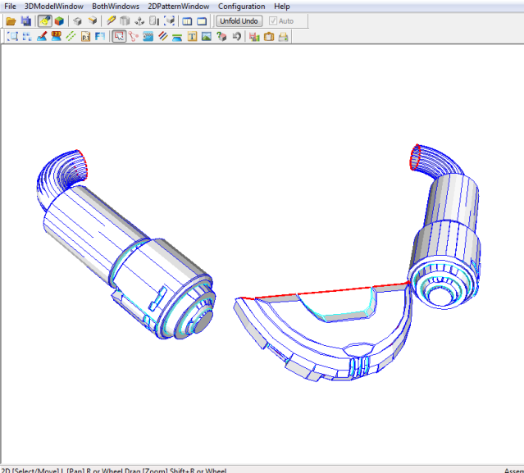The height and width of the screenshot is (473, 524).
Task: Click the open box unfold icon
Action: point(77,20)
